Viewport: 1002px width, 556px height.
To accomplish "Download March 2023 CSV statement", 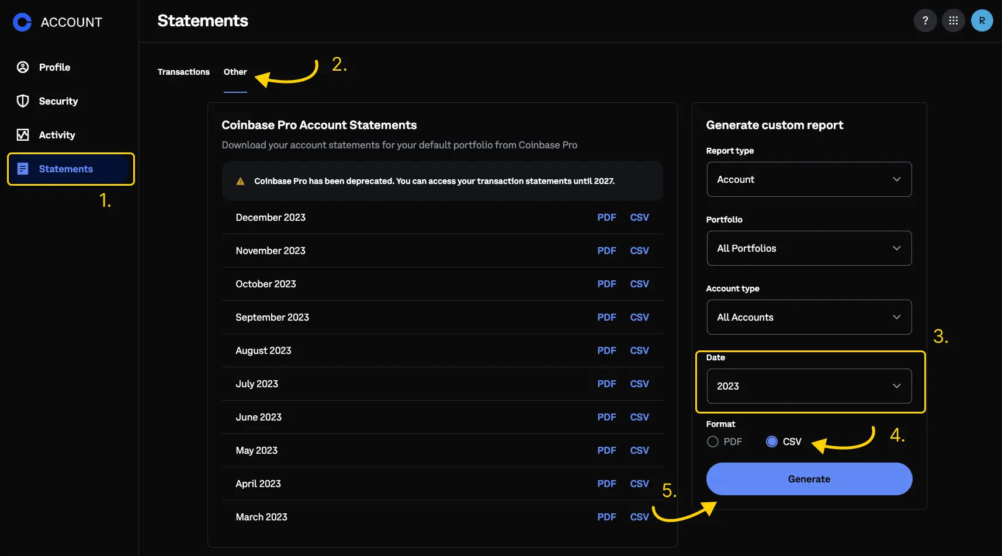I will tap(639, 517).
